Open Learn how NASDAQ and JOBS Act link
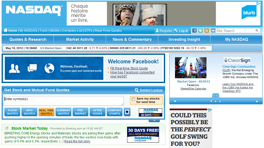264x148 pixels. pos(238,88)
